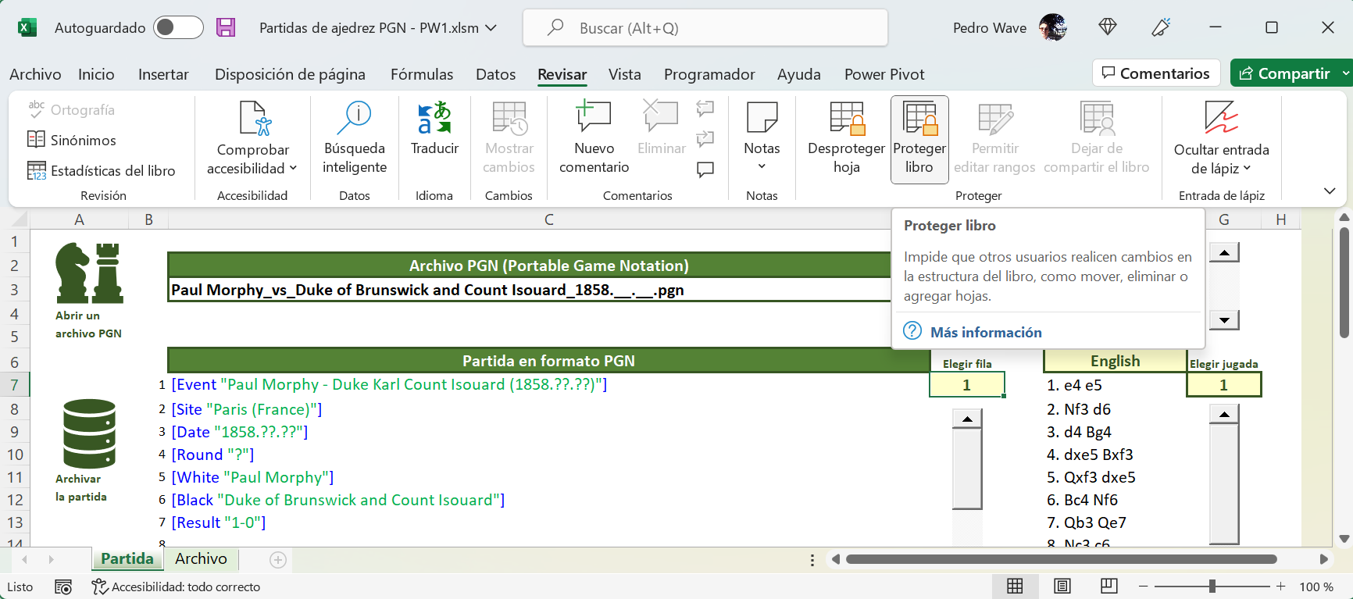Click the Traducir icon

[434, 118]
